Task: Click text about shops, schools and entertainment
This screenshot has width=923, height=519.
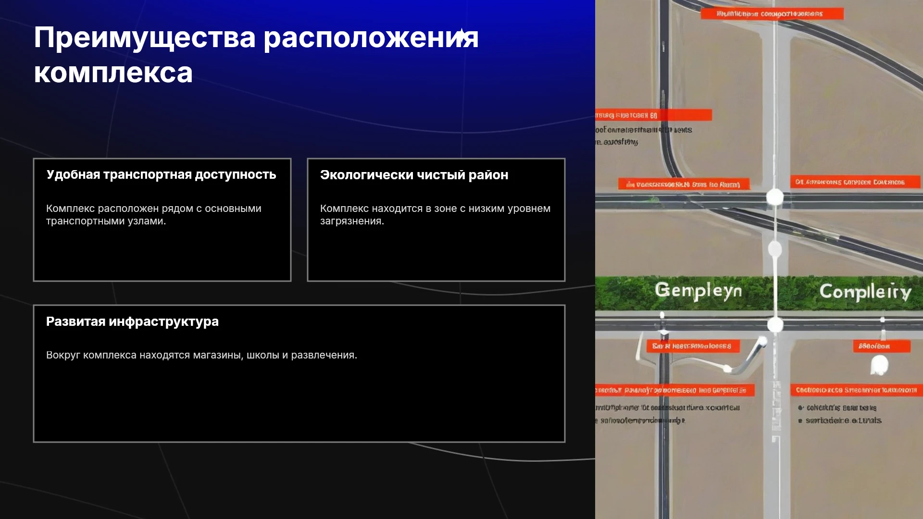Action: pyautogui.click(x=201, y=355)
